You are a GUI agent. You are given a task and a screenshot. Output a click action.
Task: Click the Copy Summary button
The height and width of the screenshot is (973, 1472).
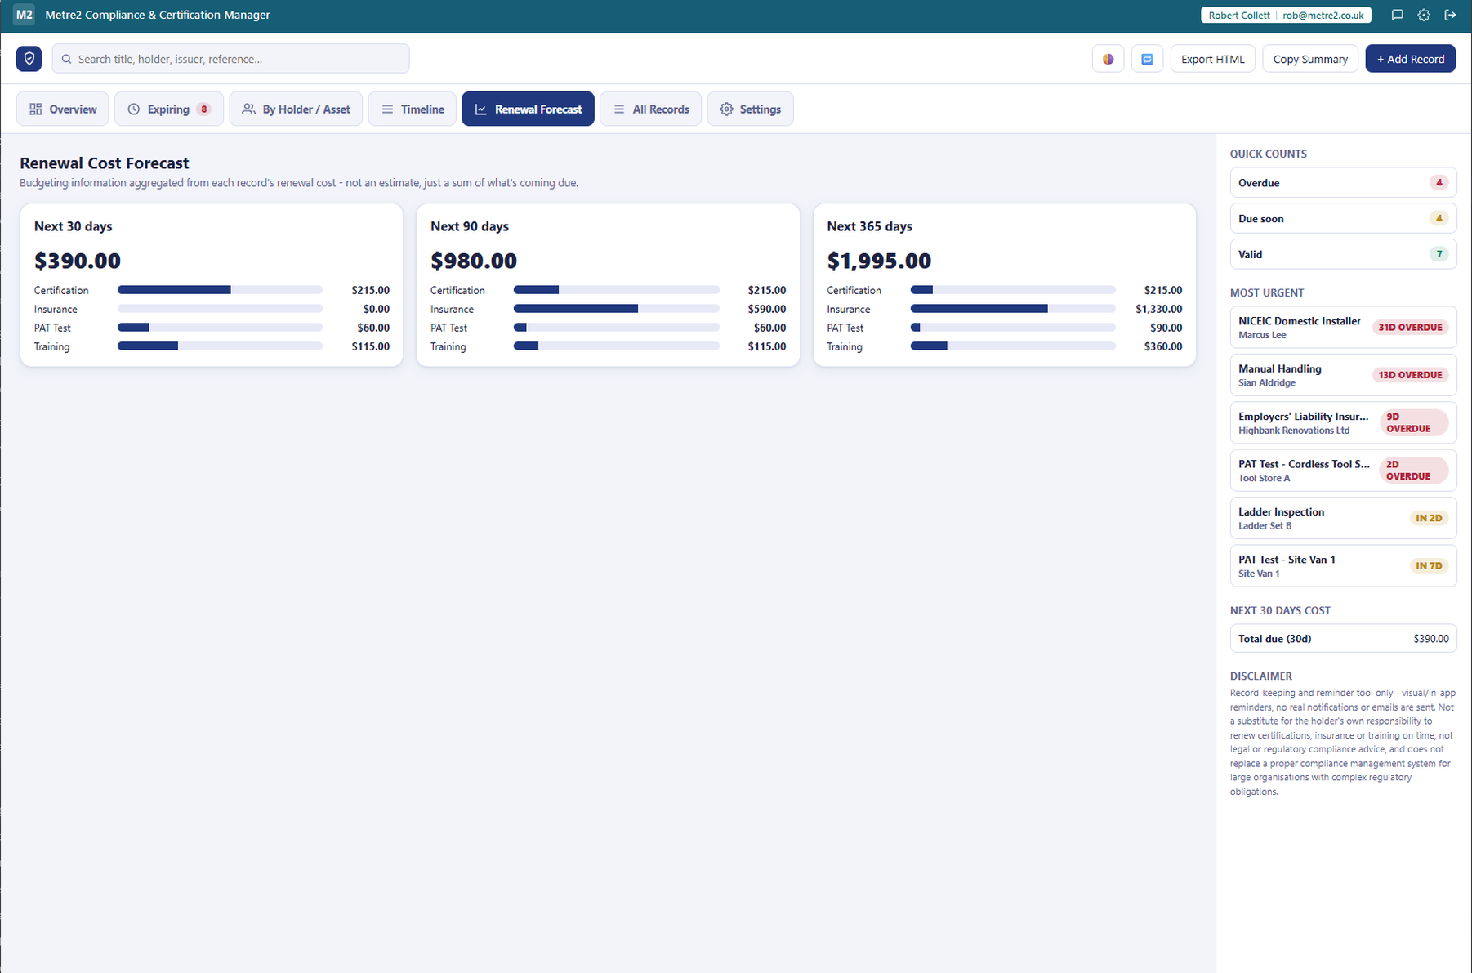(1310, 59)
